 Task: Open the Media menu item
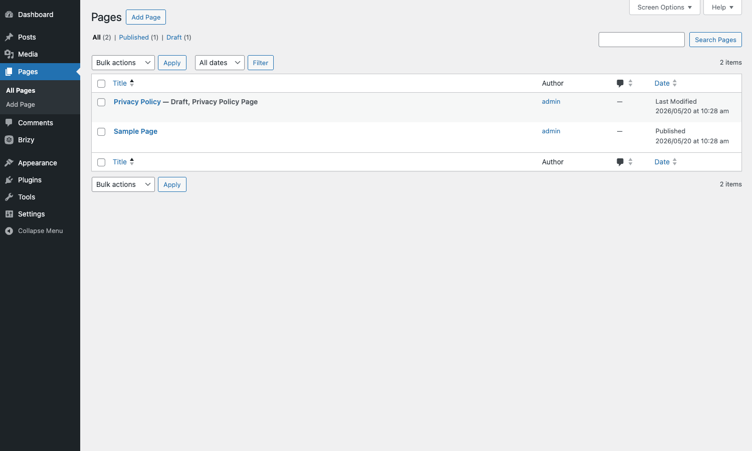coord(40,54)
